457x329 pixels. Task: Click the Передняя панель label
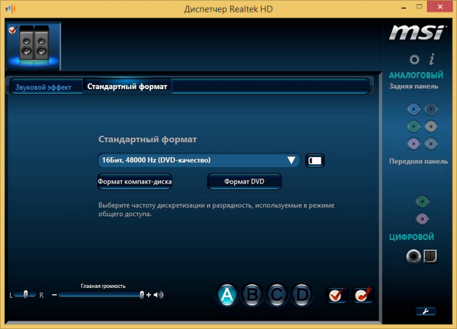click(418, 162)
